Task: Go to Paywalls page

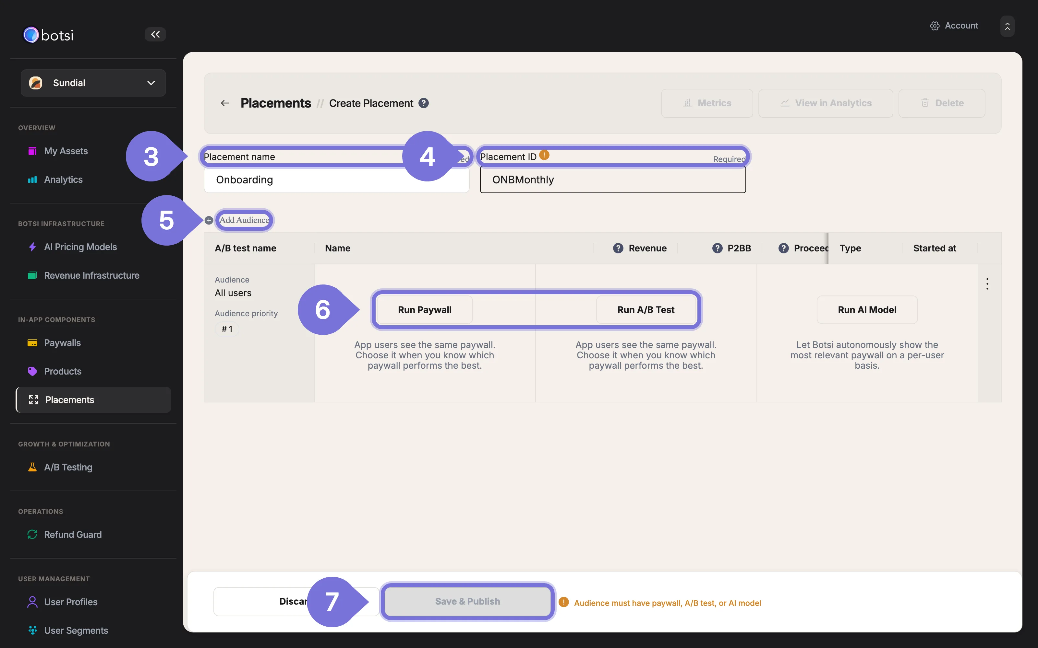Action: (62, 343)
